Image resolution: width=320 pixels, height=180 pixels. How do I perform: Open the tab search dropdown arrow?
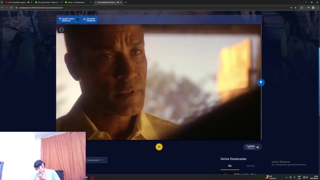click(x=2, y=2)
